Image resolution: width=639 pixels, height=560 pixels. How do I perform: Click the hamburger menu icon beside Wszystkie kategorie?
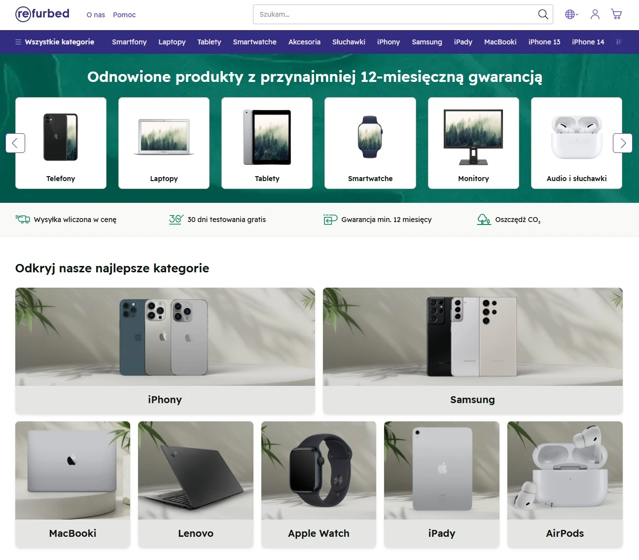coord(18,42)
